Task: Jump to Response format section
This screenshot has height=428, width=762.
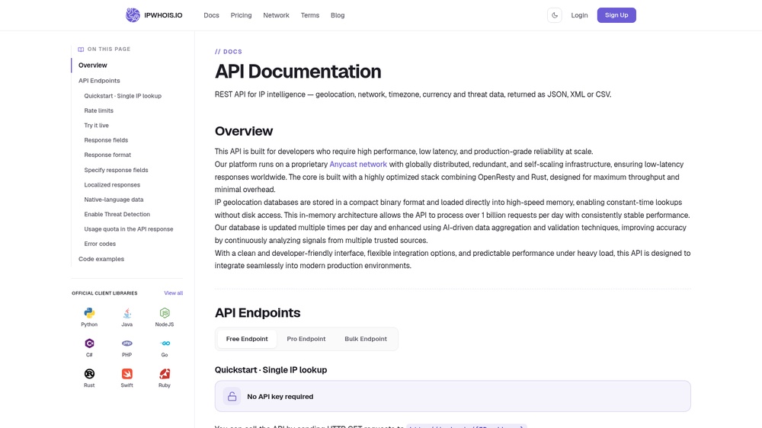Action: point(107,155)
